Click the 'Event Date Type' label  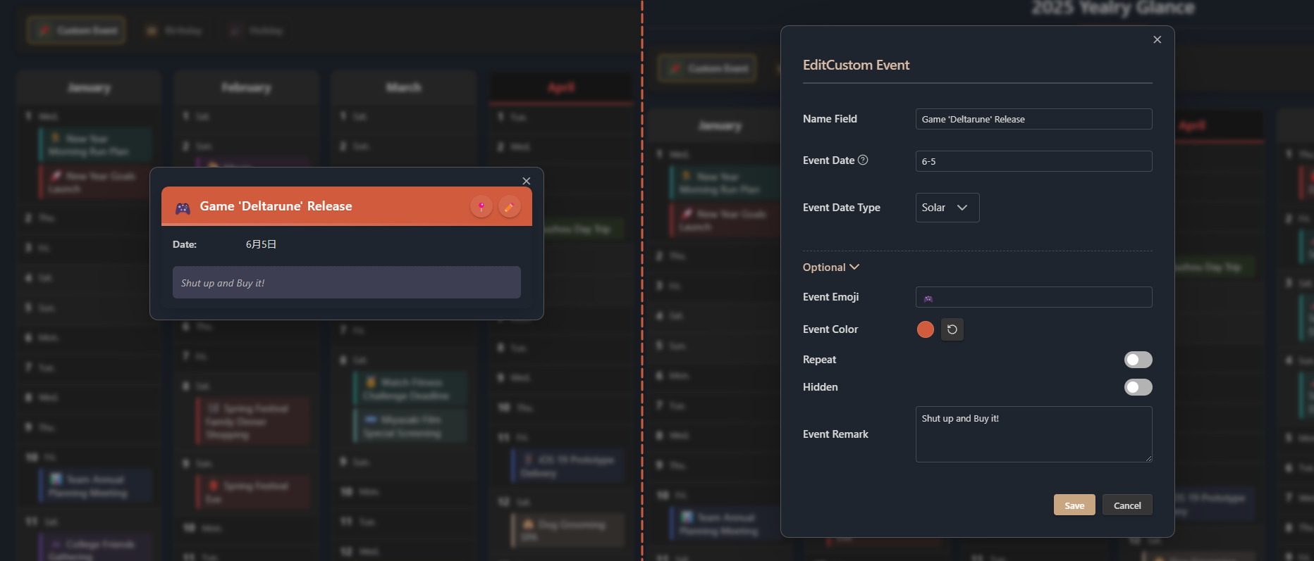coord(841,208)
